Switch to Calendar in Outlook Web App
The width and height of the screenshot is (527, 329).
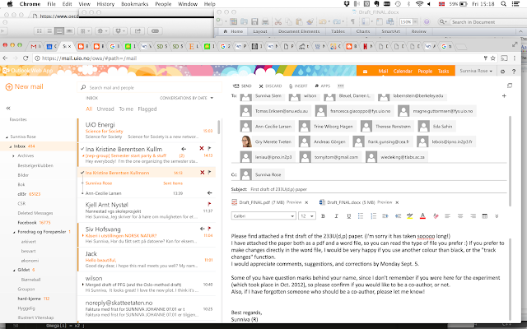click(403, 72)
